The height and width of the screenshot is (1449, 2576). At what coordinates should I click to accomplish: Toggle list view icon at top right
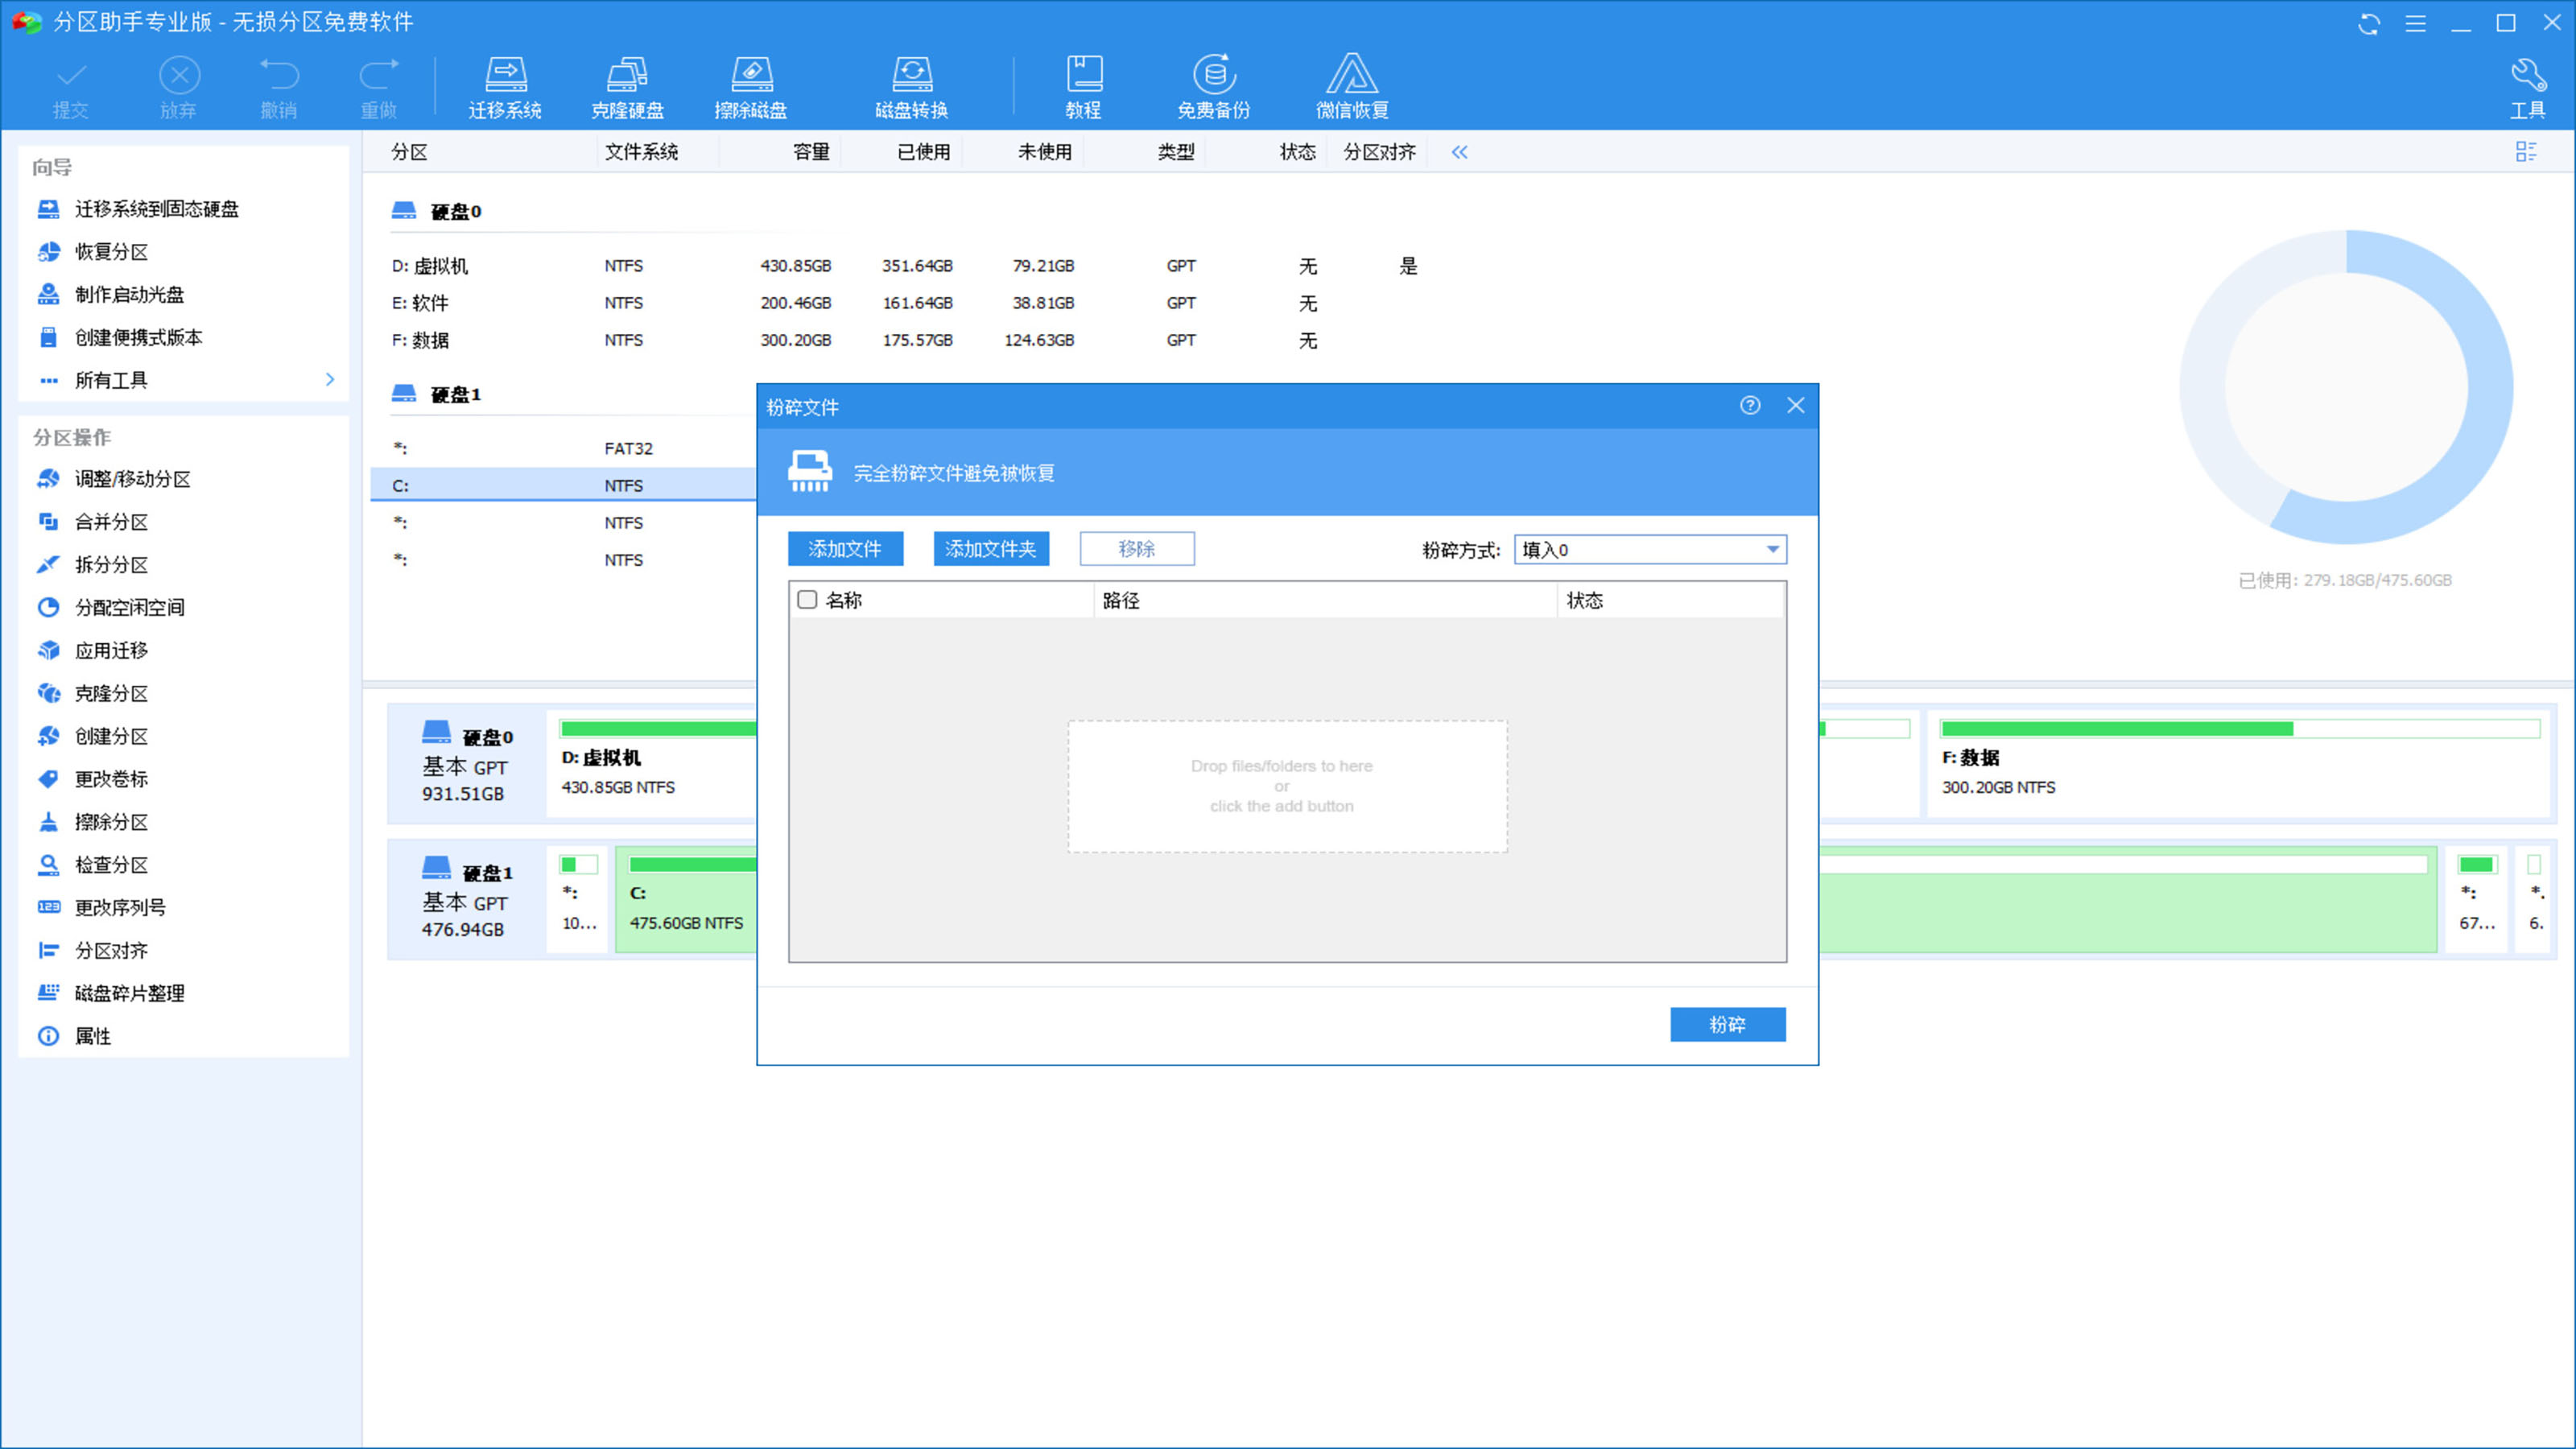2525,152
